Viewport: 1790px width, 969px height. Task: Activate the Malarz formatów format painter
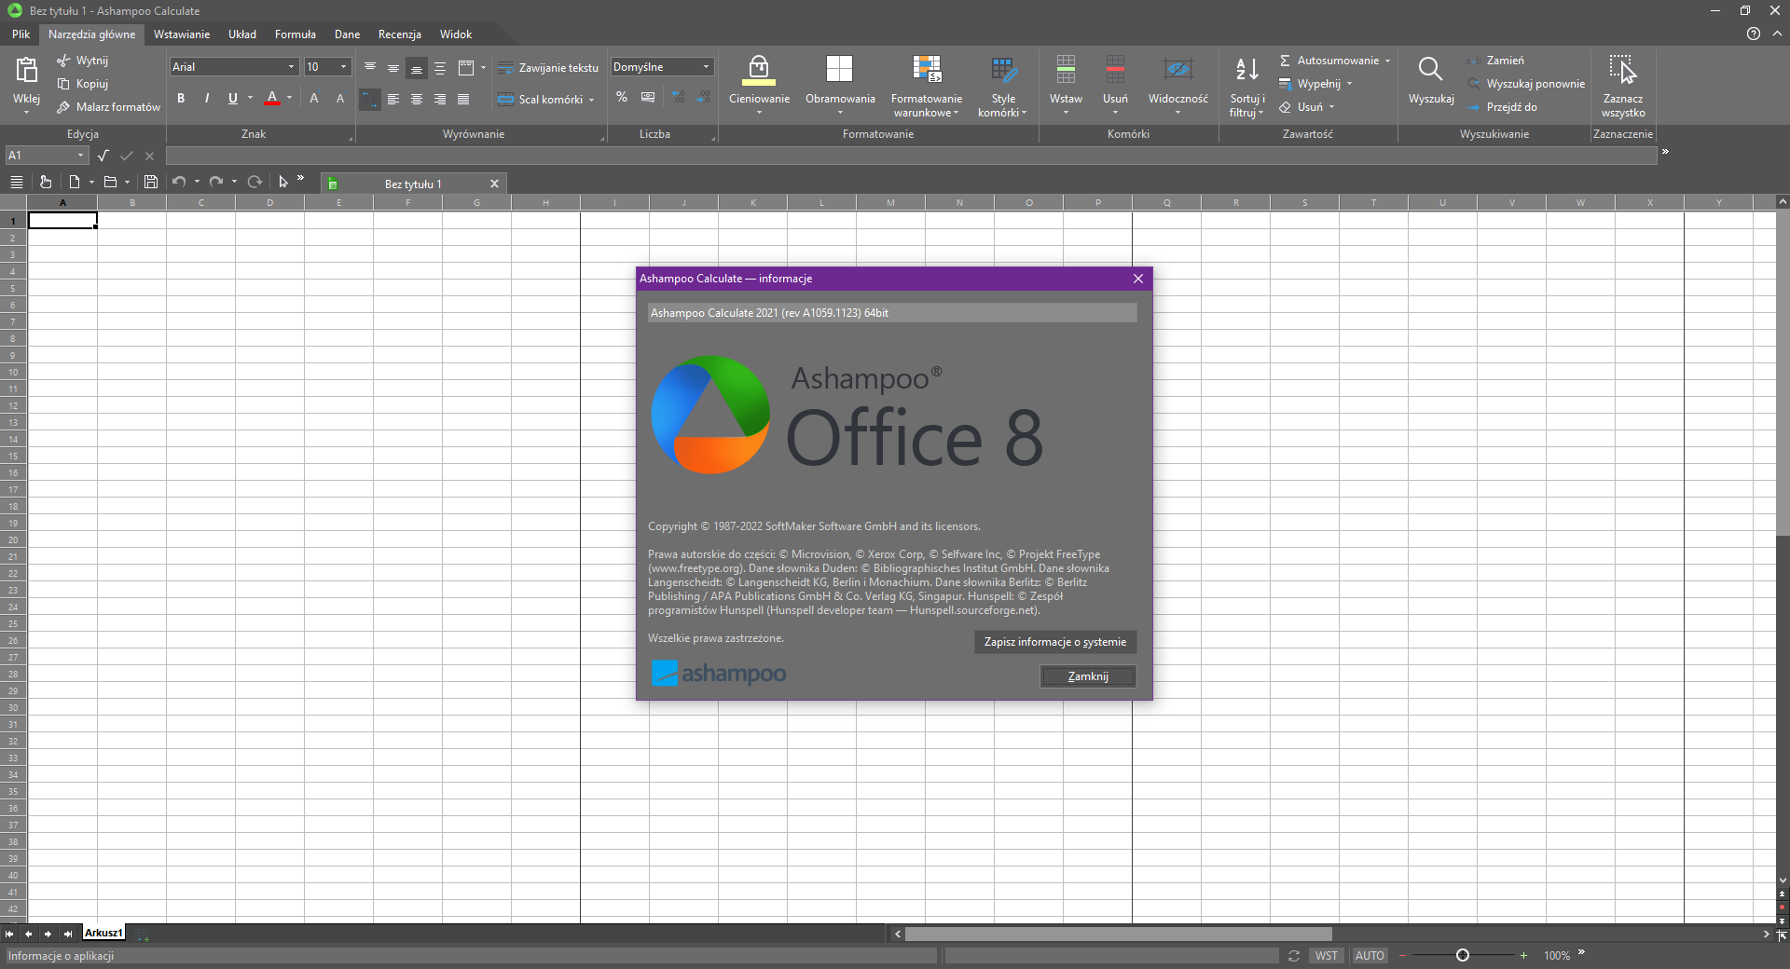(108, 107)
